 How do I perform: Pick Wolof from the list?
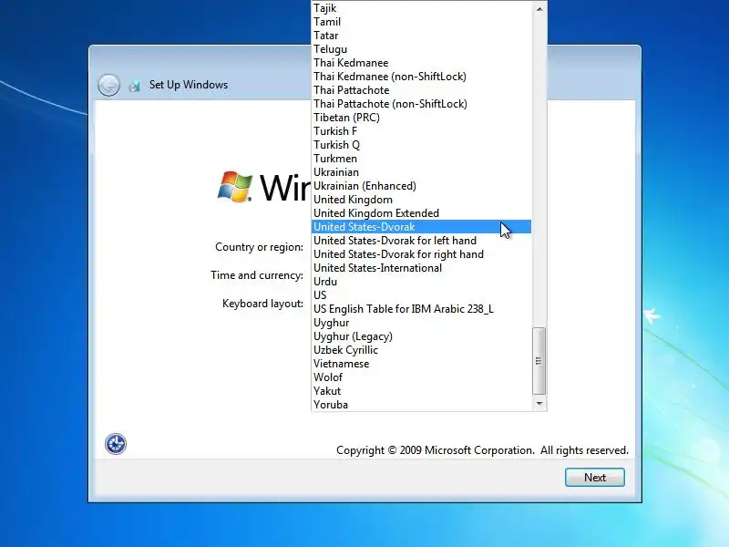[421, 377]
